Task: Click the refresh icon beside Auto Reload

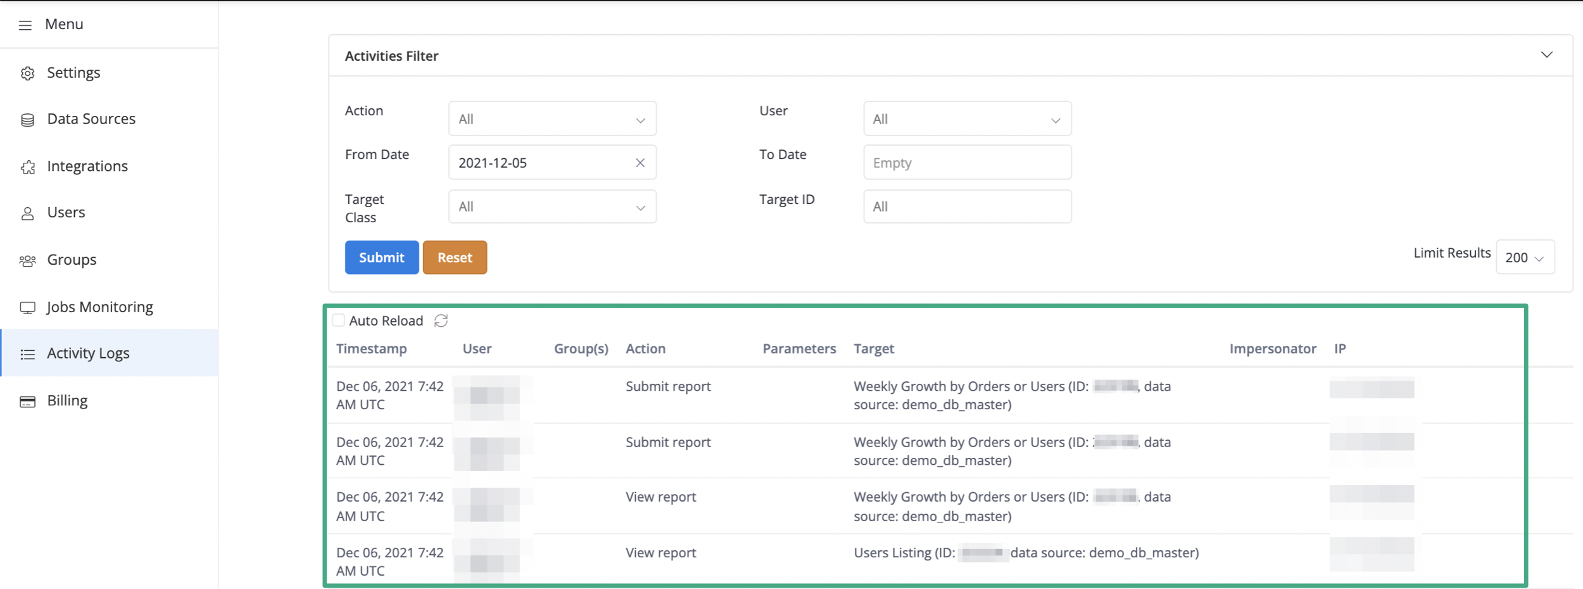Action: (x=441, y=321)
